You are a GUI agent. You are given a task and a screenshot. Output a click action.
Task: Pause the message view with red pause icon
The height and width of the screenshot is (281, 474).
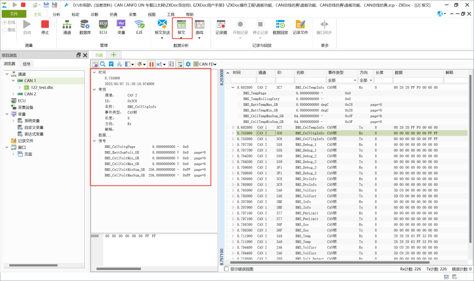[x=151, y=64]
